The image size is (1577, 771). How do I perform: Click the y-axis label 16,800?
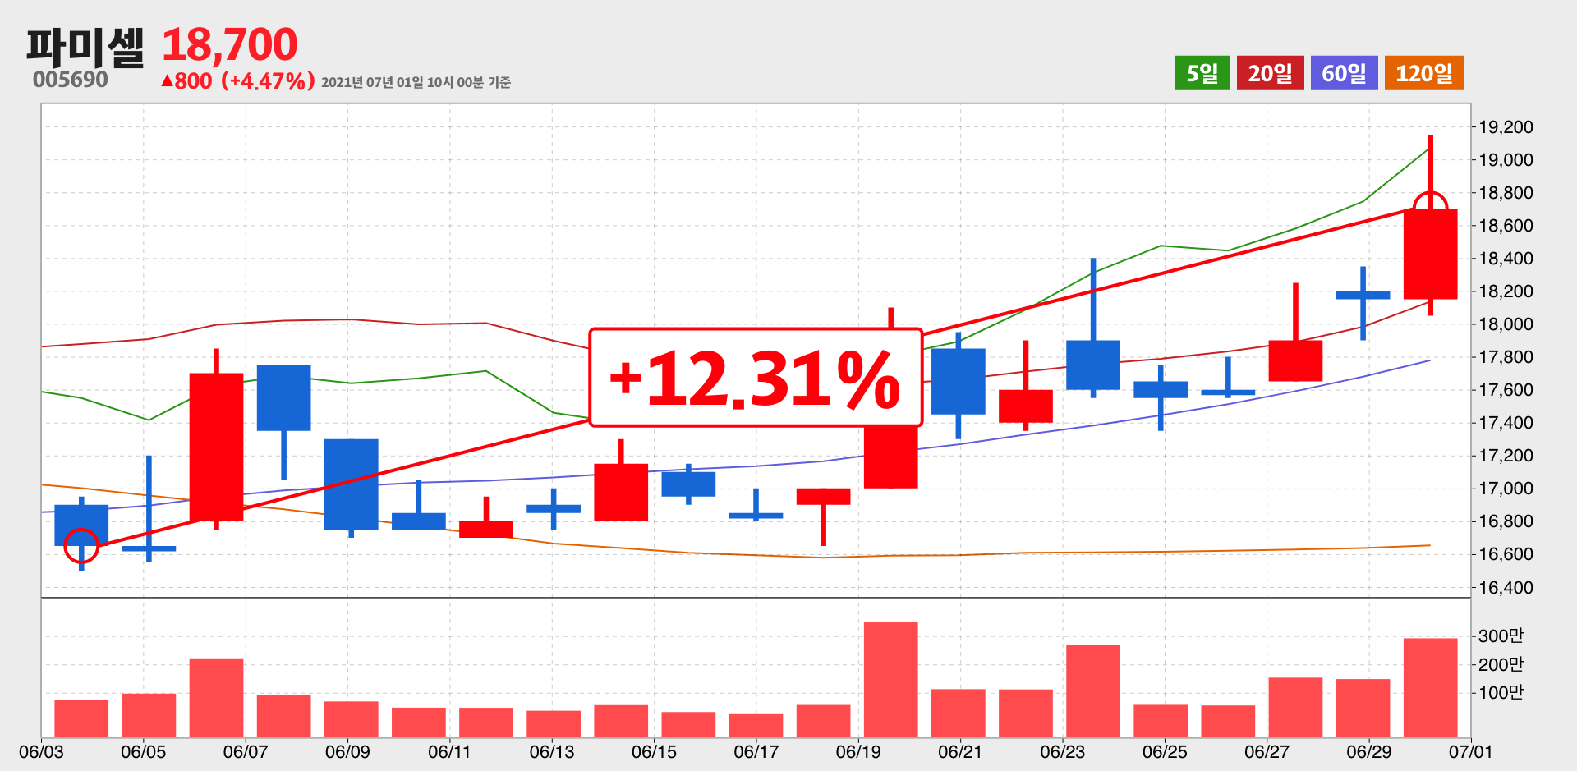(1506, 521)
